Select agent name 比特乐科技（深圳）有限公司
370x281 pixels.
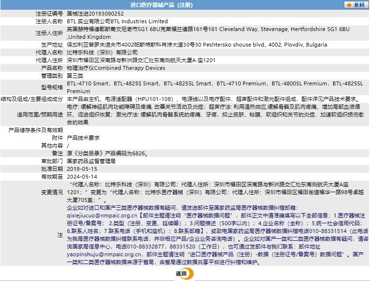[x=102, y=52]
